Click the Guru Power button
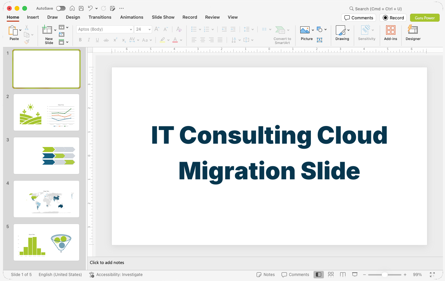Image resolution: width=445 pixels, height=281 pixels. (x=425, y=18)
